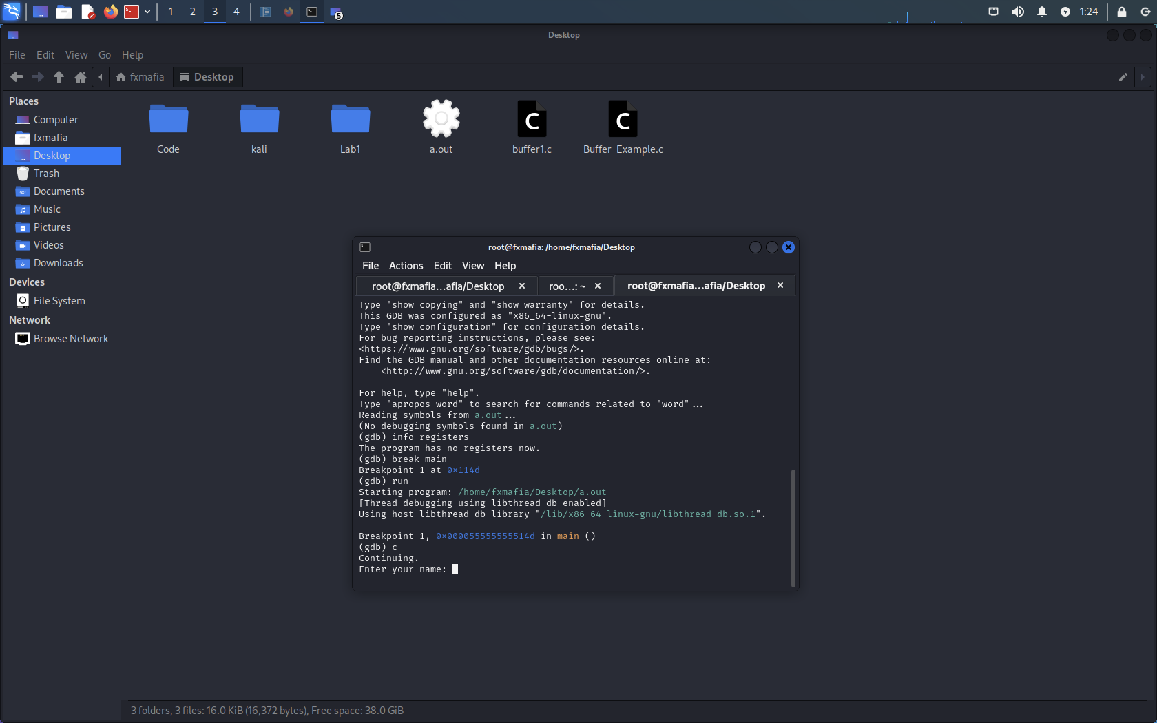Screen dimensions: 1157x723
Task: Open the Edit menu in file manager
Action: [x=45, y=54]
